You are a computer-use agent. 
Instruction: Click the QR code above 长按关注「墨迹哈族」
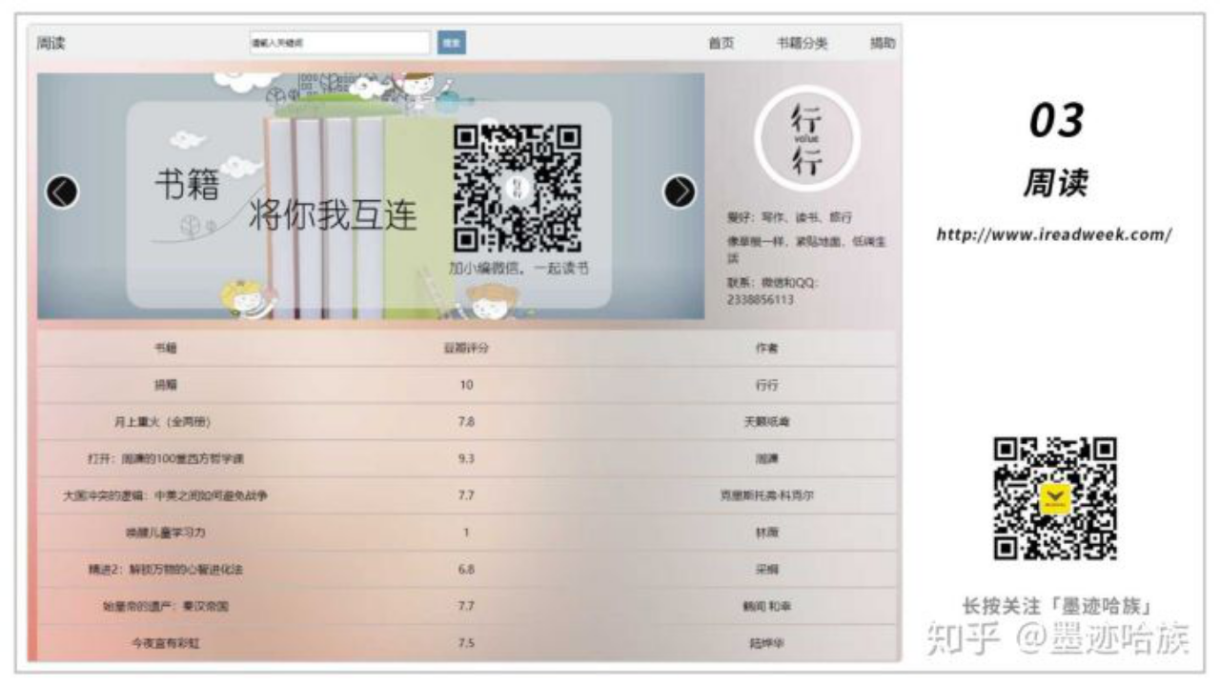pyautogui.click(x=1055, y=497)
